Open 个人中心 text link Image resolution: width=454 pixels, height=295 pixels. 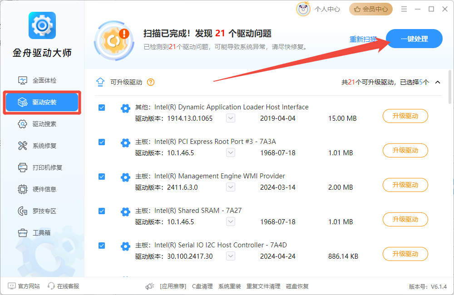point(327,9)
